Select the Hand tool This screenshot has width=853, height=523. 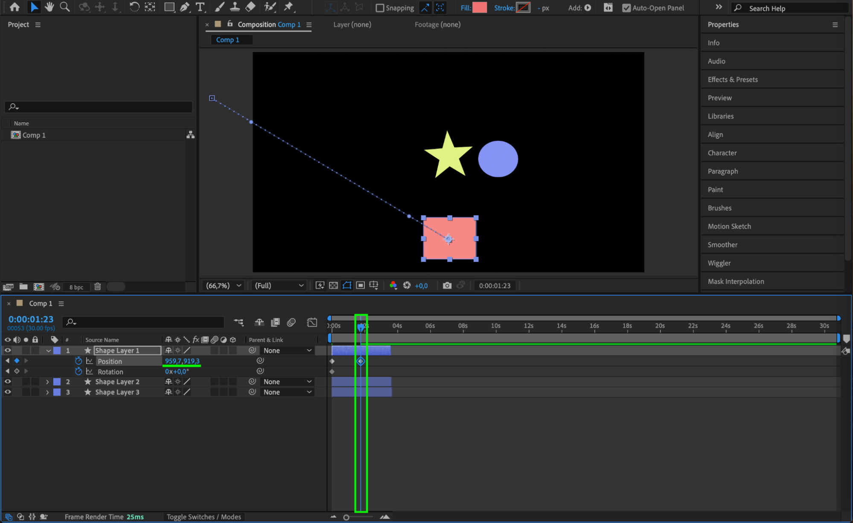pyautogui.click(x=49, y=7)
